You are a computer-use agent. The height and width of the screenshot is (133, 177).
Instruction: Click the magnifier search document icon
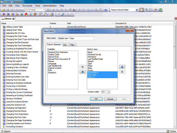pyautogui.click(x=74, y=10)
